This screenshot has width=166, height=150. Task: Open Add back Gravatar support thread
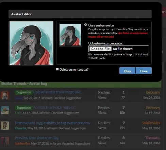coord(54,107)
